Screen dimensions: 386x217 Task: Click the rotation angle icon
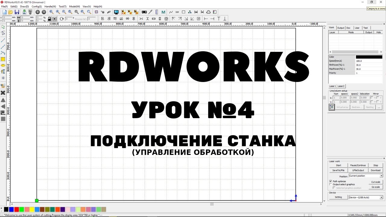[x=62, y=19]
